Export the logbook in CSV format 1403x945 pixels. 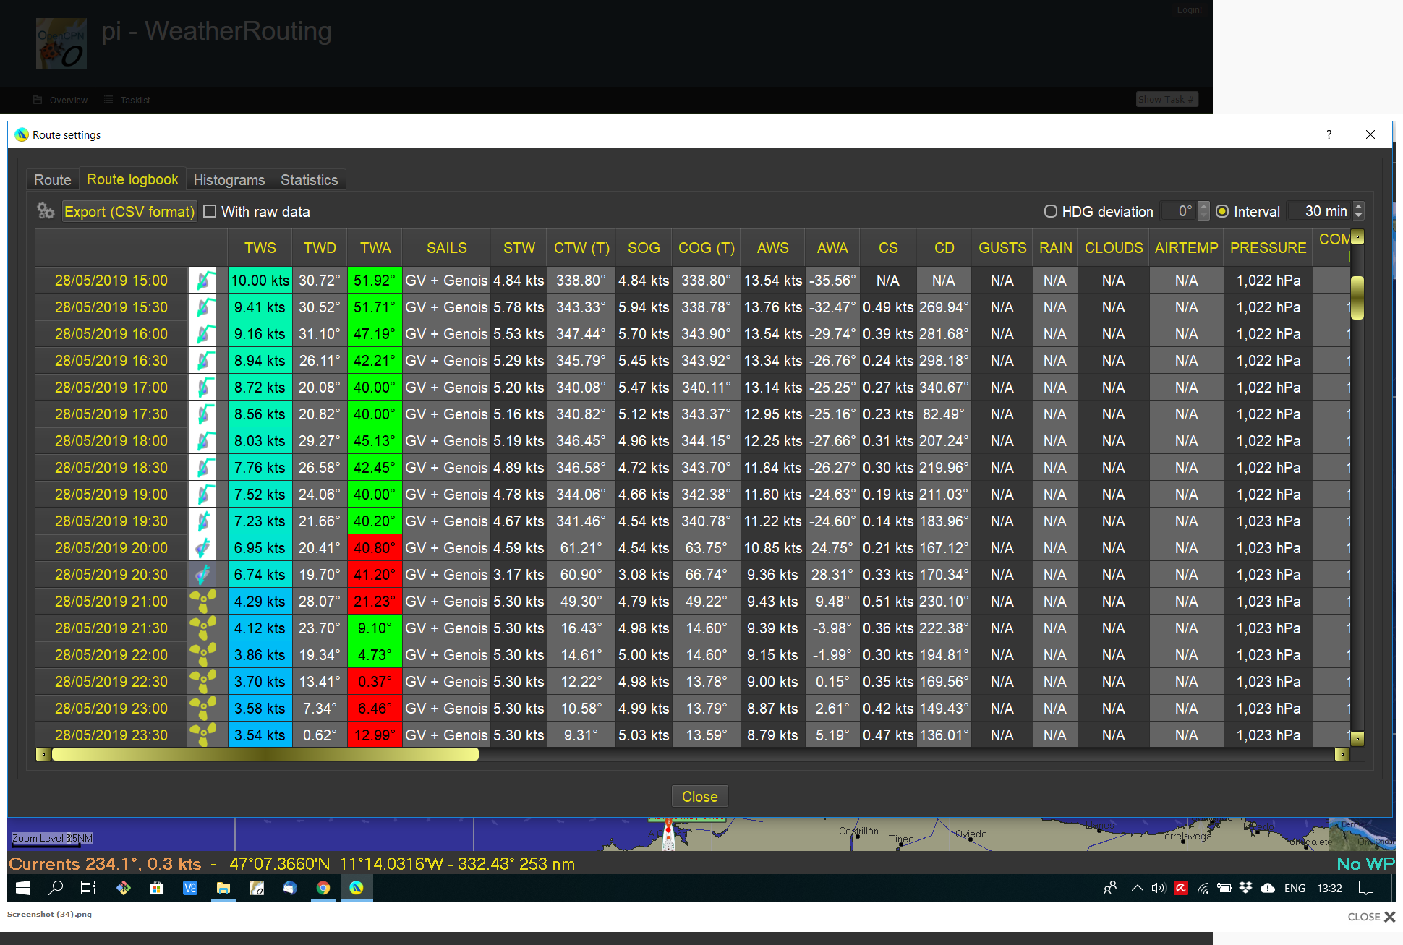click(129, 211)
